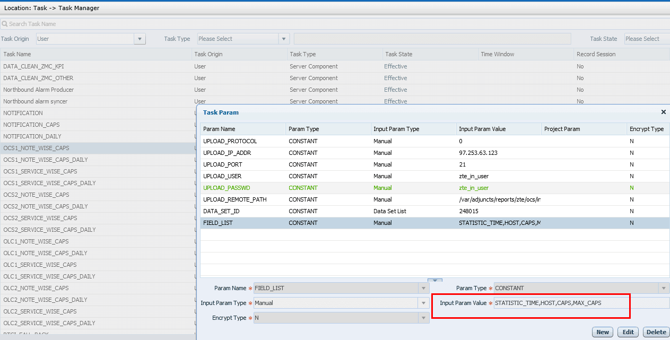Sort by Task Origin column header
This screenshot has width=670, height=340.
tap(239, 54)
